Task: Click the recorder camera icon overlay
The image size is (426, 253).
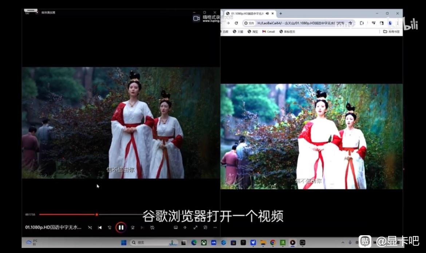Action: [196, 18]
